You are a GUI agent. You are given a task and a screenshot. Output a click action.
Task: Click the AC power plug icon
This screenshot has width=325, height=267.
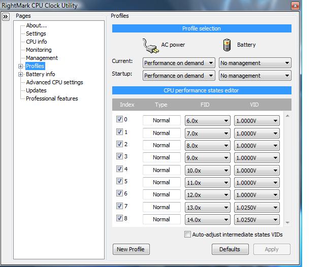(x=150, y=46)
